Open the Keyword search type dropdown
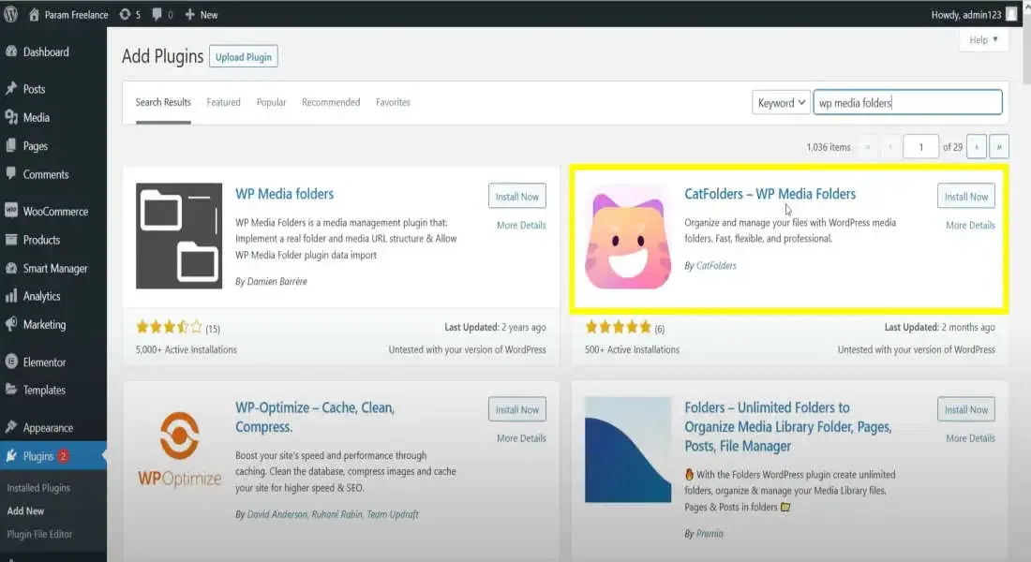 781,102
